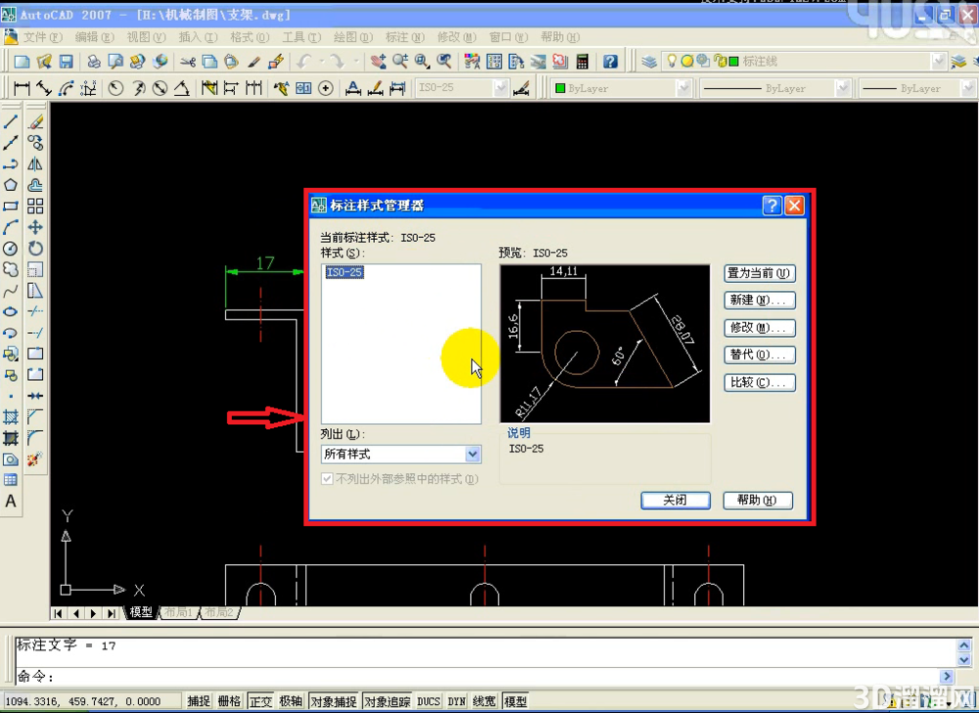Click the Rotate tool icon
The height and width of the screenshot is (713, 979).
tap(35, 249)
